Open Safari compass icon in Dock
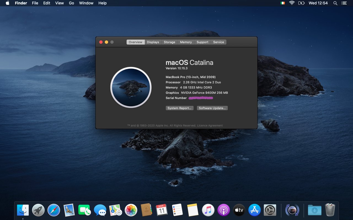This screenshot has height=220, width=353. tap(54, 210)
